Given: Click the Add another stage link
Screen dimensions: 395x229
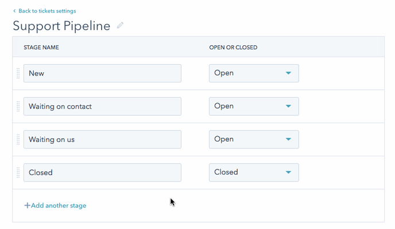Looking at the screenshot, I should pyautogui.click(x=59, y=206).
